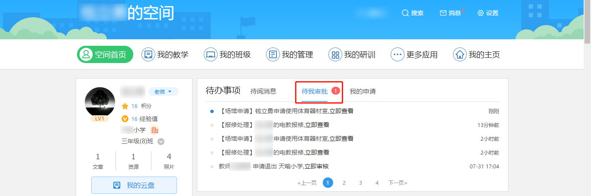Switch to the 我的申请 tab
Screen dimensions: 591x196
coord(363,92)
